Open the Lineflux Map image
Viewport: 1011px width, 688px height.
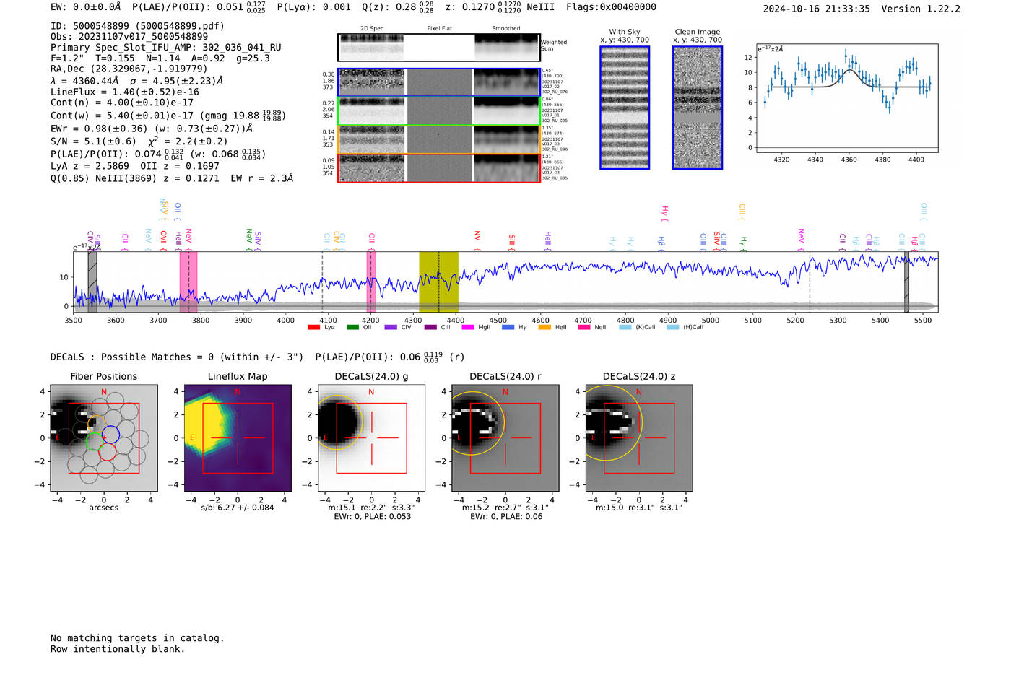(238, 437)
